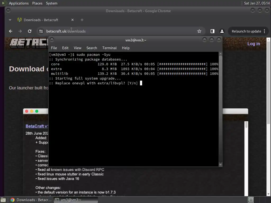Click Log in link on Betacraft
Screen dimensions: 271x203
point(254,44)
